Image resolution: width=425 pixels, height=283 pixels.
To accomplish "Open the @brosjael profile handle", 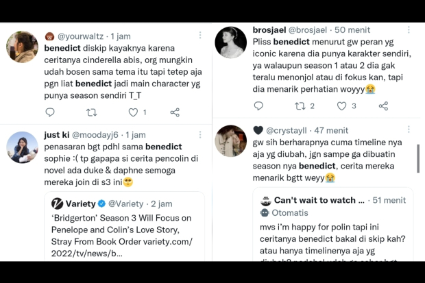I will pos(308,30).
